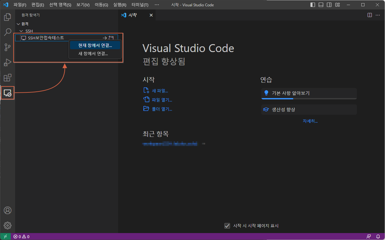Toggle secondary sidebar layout icon in title bar
The height and width of the screenshot is (240, 385).
pyautogui.click(x=329, y=5)
